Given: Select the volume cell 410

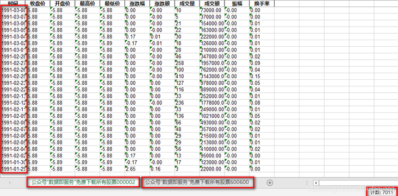Looking at the screenshot, I should click(x=187, y=76).
